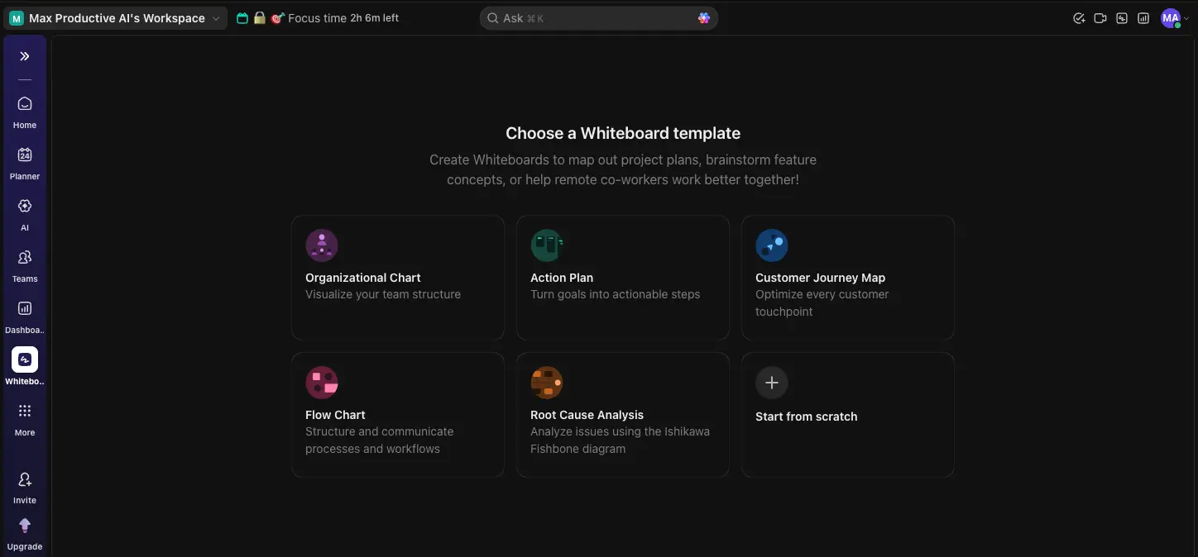The height and width of the screenshot is (557, 1198).
Task: Click the Upgrade button in the sidebar
Action: point(24,531)
